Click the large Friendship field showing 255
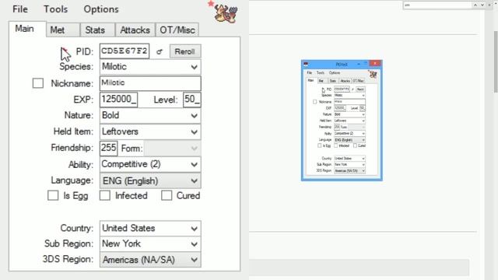The width and height of the screenshot is (498, 280). pyautogui.click(x=109, y=148)
